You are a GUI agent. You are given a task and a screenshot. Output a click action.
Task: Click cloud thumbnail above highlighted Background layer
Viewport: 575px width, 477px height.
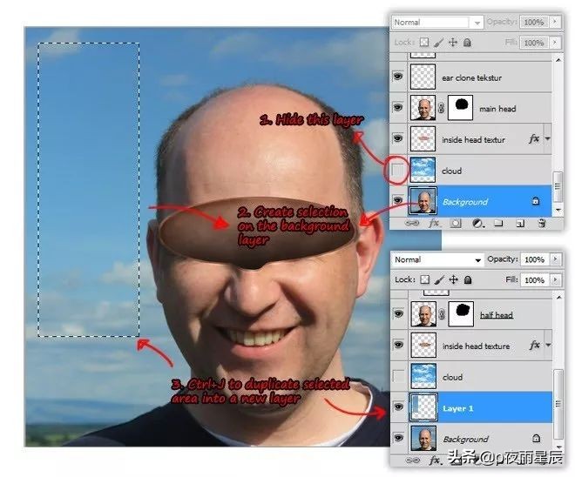coord(423,170)
